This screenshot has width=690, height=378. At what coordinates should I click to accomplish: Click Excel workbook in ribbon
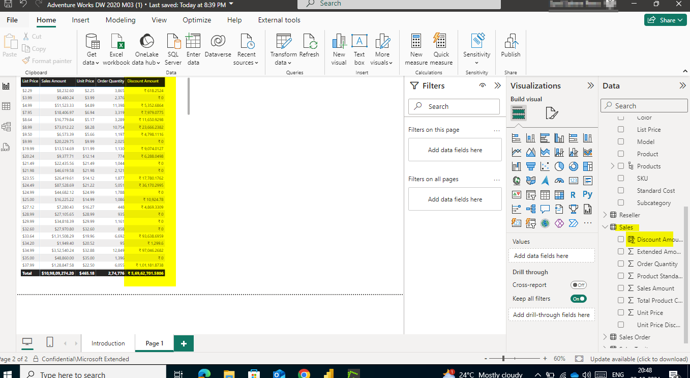pyautogui.click(x=116, y=50)
